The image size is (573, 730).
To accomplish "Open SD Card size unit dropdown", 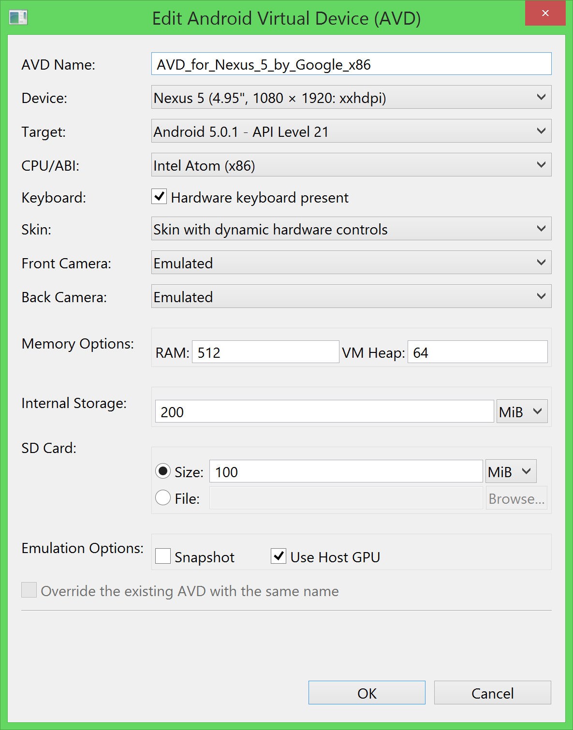I will 511,472.
